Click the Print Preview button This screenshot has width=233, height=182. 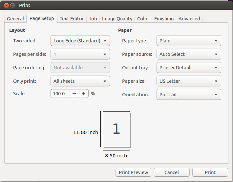coord(133,172)
